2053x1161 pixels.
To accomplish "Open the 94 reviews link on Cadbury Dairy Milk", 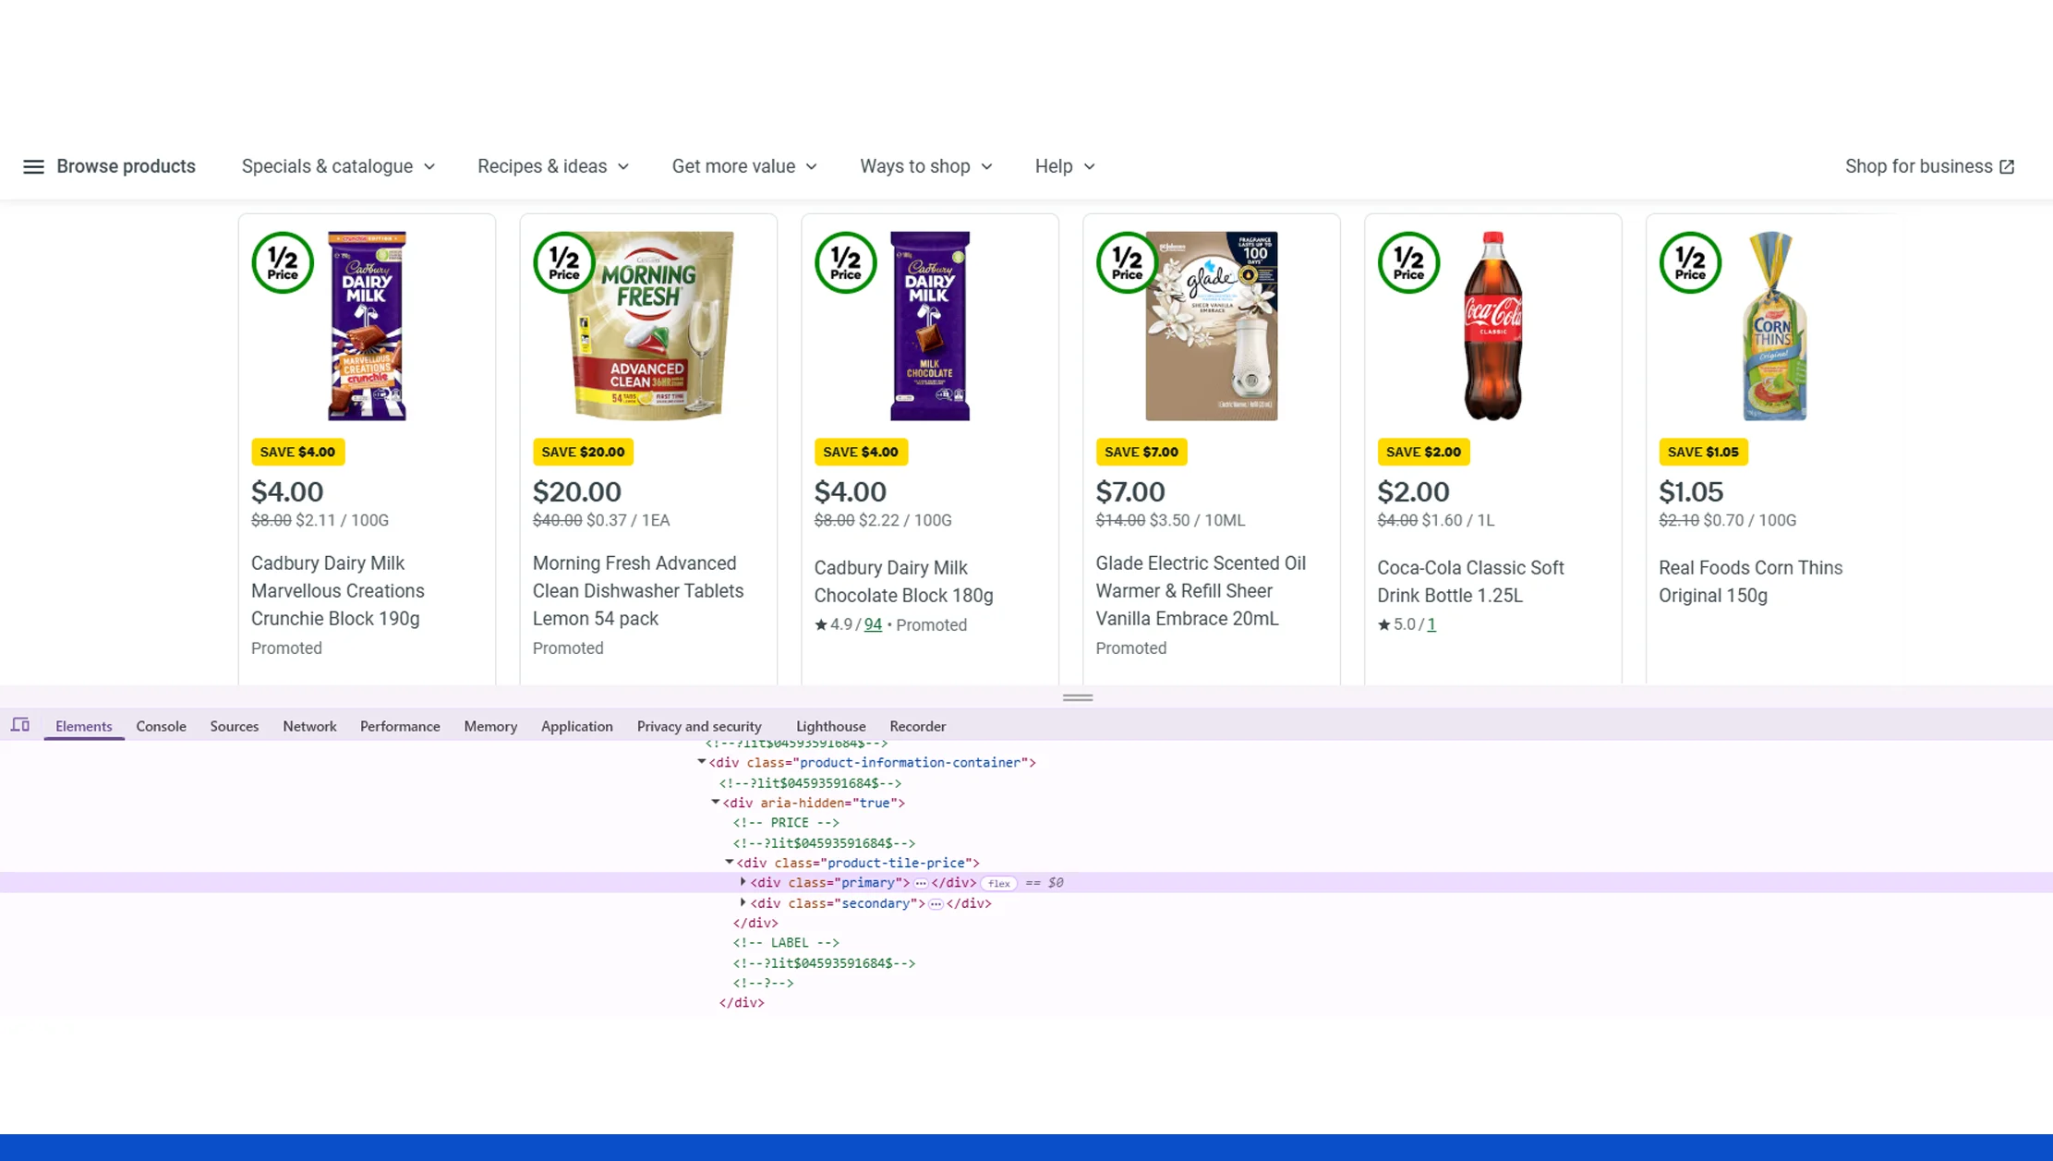I will point(872,624).
